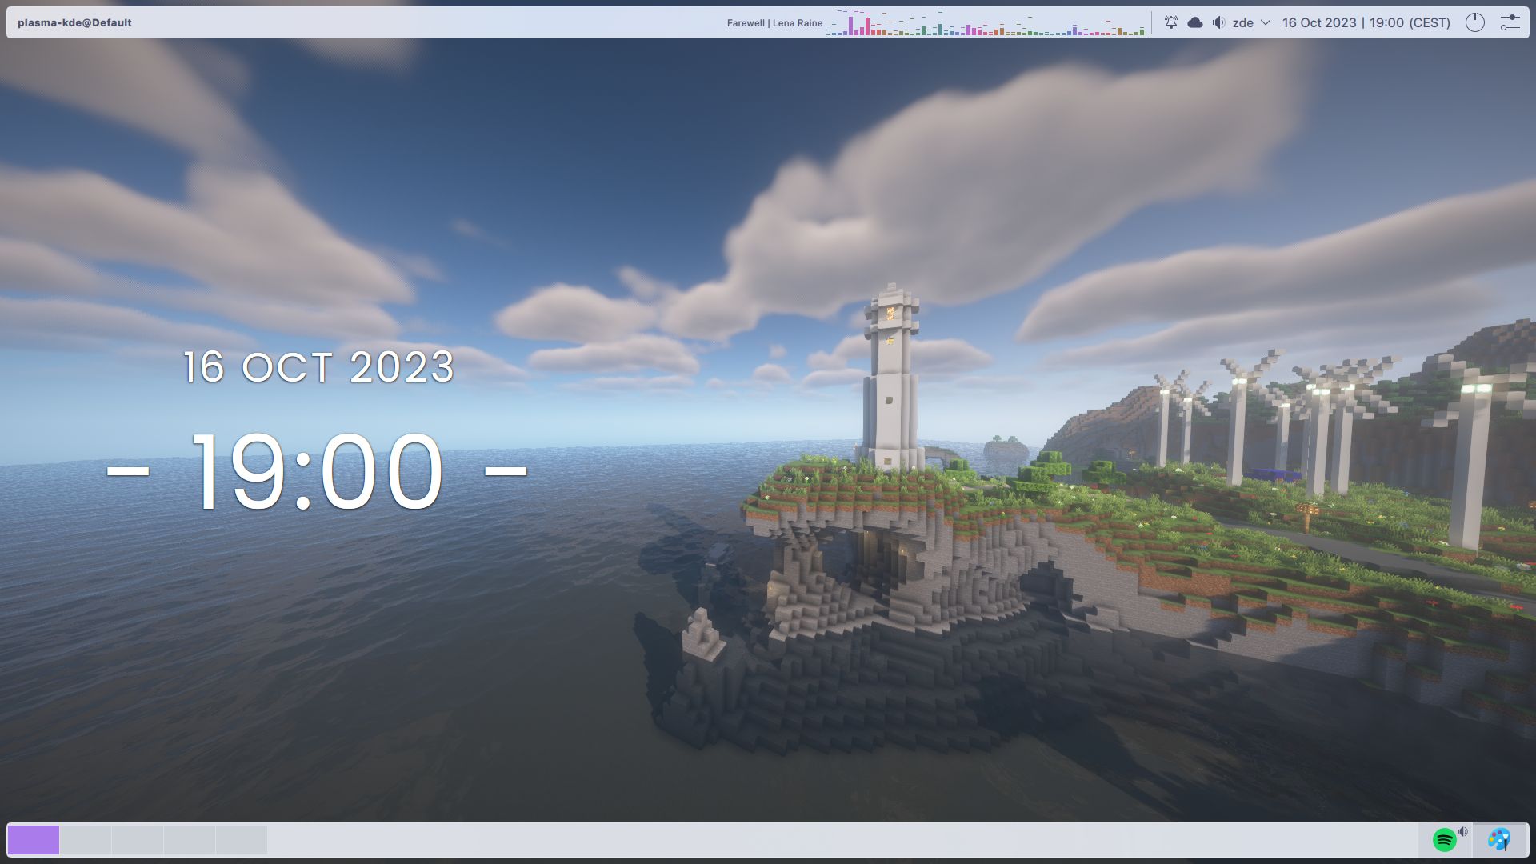Click the '16 OCT 2023' desktop date widget
Screen dimensions: 1536x864
click(x=319, y=367)
